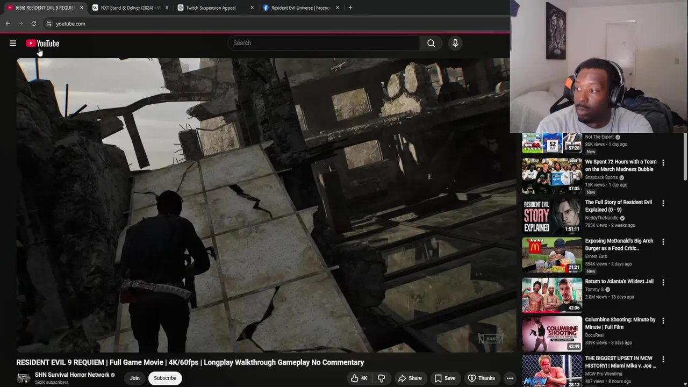Open options for Full Story of Resident Evil
688x387 pixels.
pos(663,203)
